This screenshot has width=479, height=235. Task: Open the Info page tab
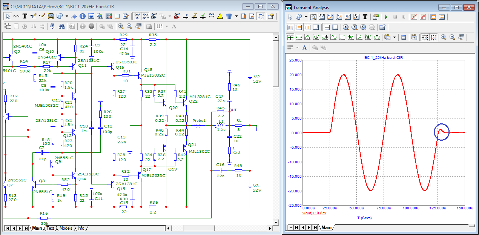(x=81, y=228)
